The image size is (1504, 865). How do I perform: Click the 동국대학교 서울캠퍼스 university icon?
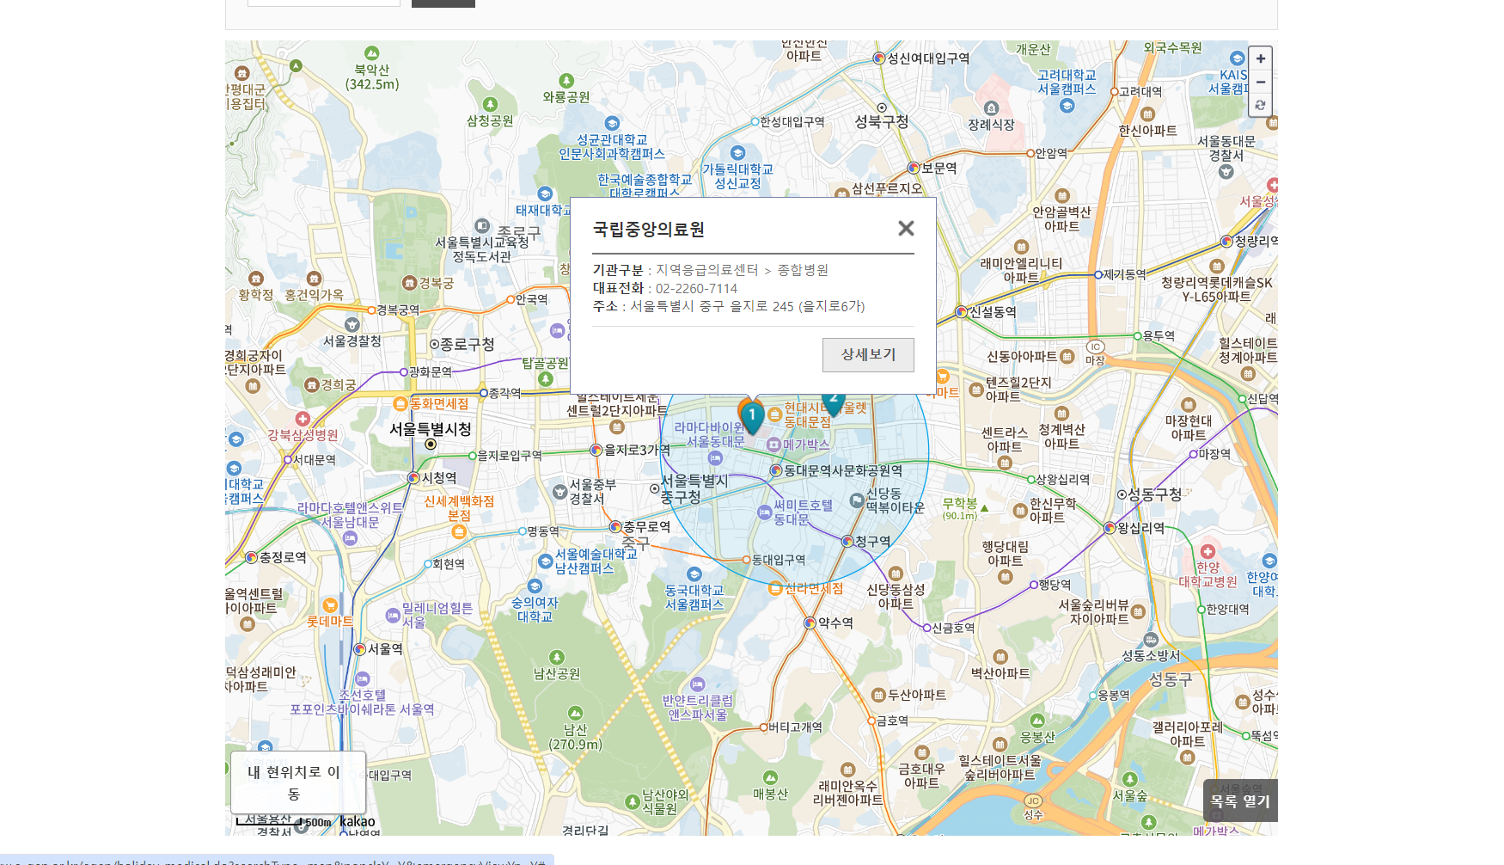coord(694,574)
